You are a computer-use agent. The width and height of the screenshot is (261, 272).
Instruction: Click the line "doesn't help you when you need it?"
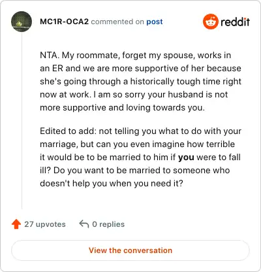tap(112, 183)
